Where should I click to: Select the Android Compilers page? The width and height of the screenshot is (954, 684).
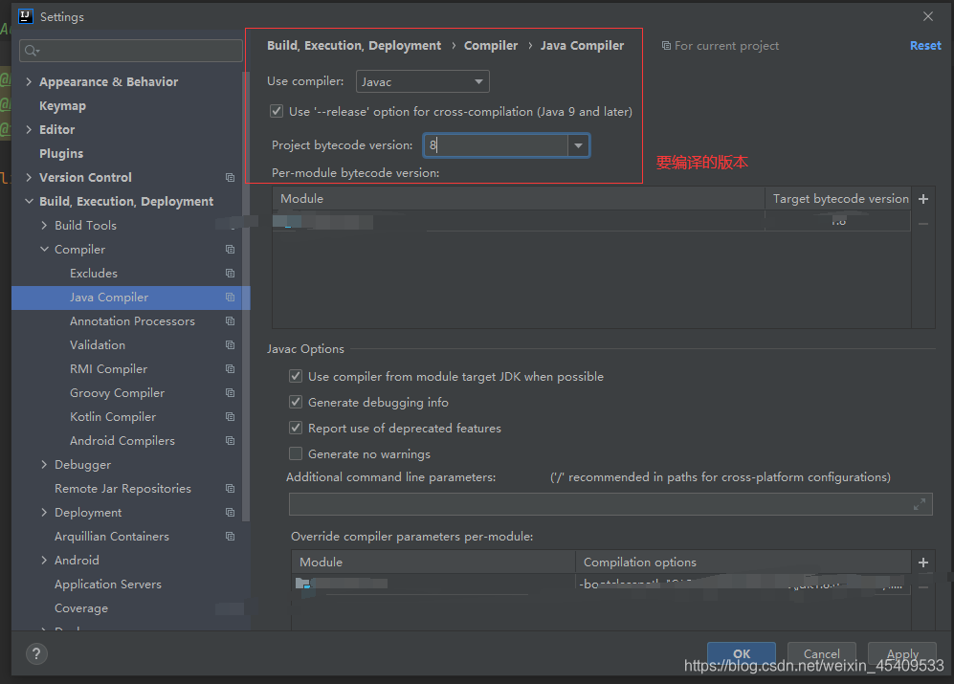tap(122, 441)
